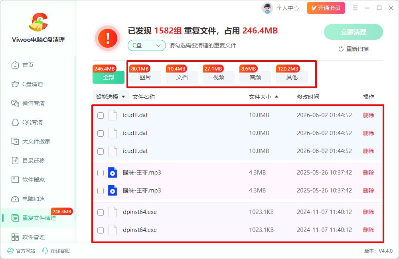The height and width of the screenshot is (259, 399).
Task: Toggle sort arrow on 文件大小 column
Action: pos(277,97)
